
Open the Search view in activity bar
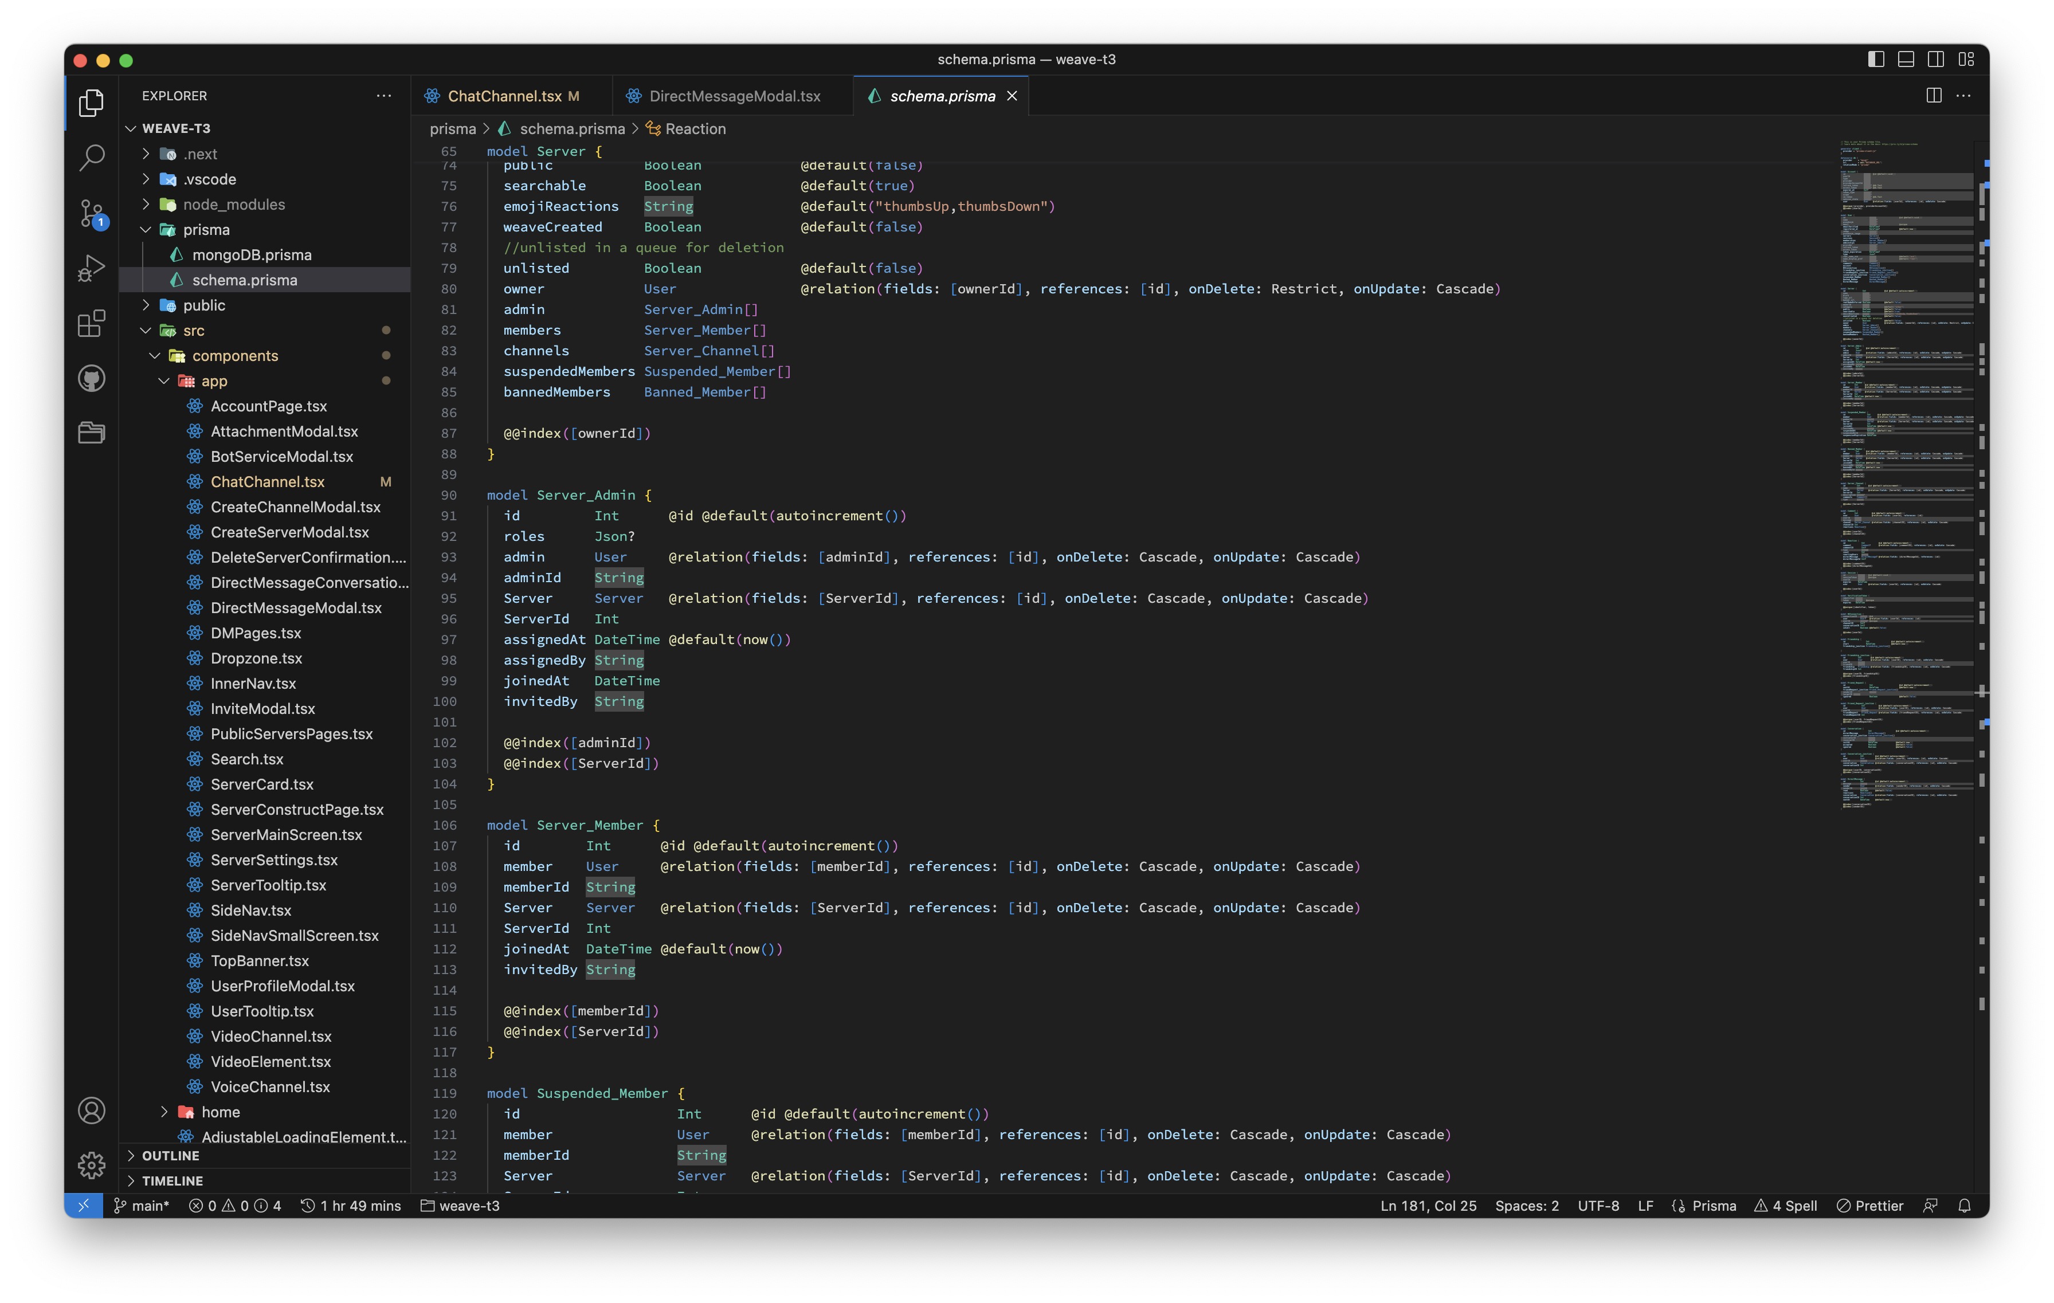91,157
